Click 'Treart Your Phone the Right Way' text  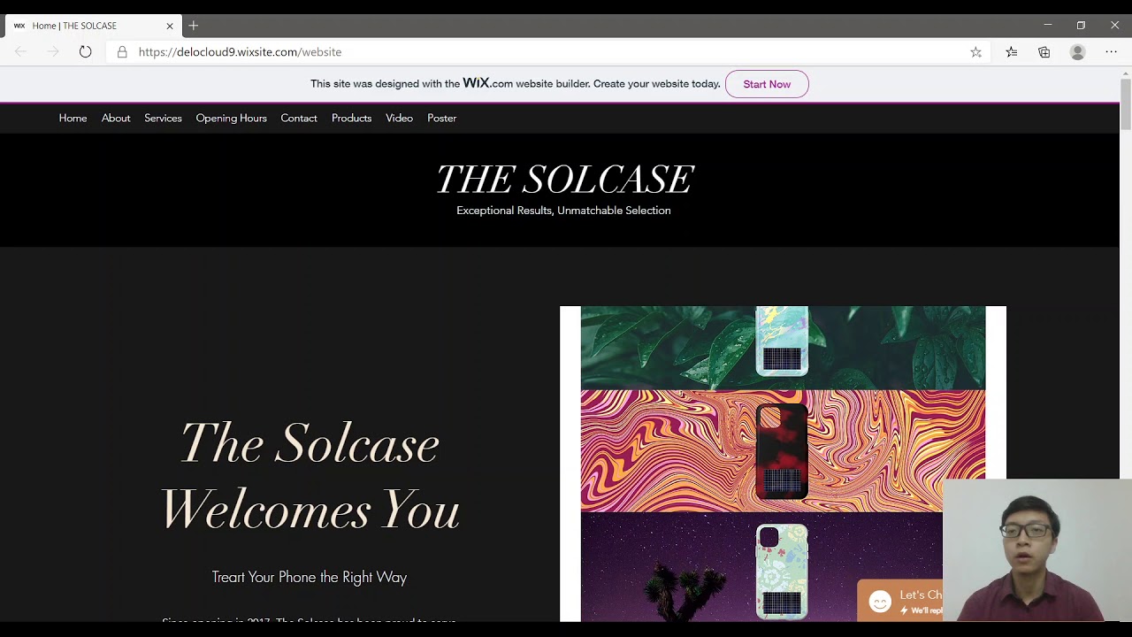310,577
